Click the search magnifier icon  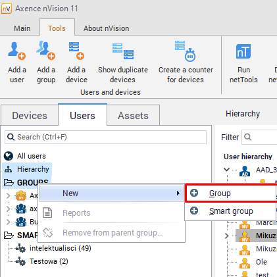11,137
